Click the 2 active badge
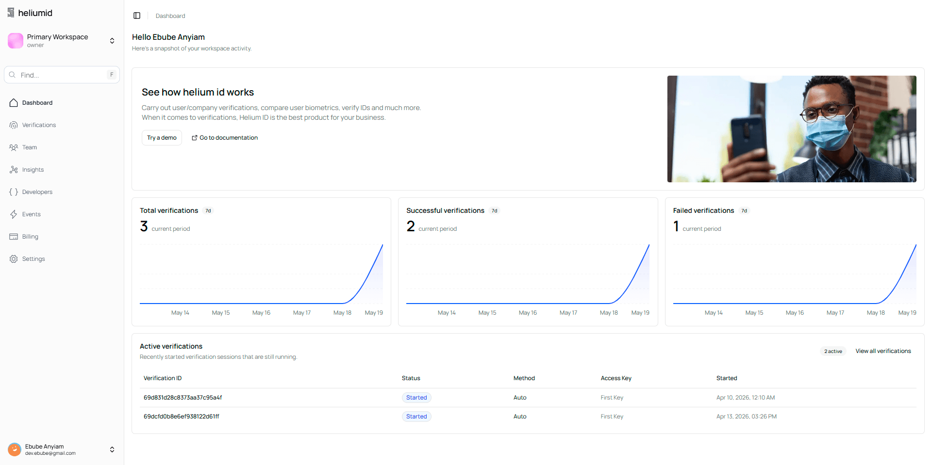 (x=833, y=351)
